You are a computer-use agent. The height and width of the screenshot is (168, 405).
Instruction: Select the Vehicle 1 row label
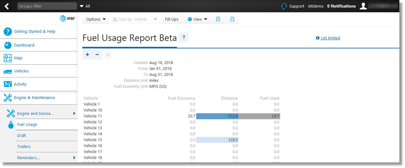92,104
